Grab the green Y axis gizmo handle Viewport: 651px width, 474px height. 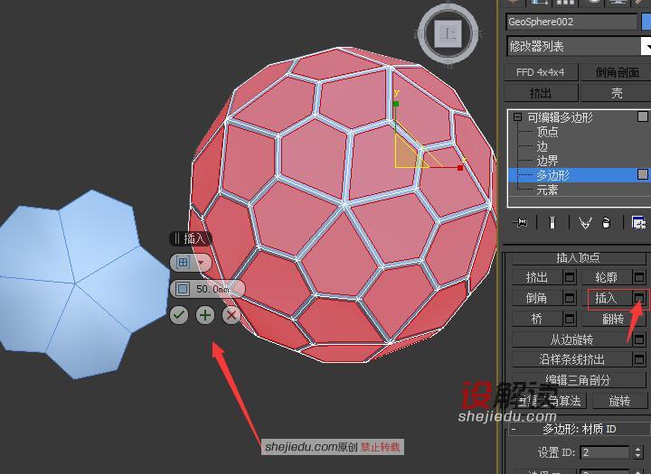(x=396, y=104)
